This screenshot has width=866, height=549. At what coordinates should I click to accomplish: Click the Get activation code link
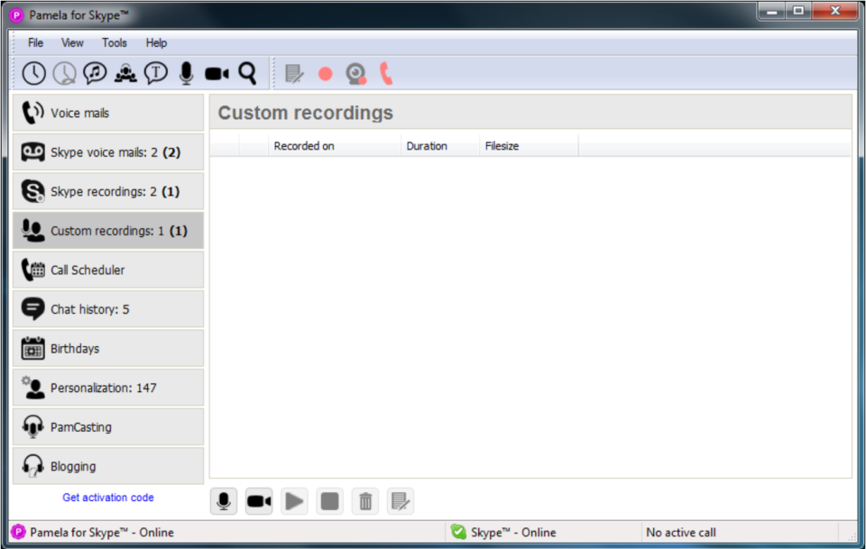coord(108,497)
